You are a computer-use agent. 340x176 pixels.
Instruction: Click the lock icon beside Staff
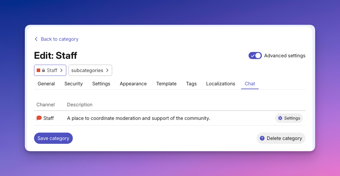coord(43,70)
